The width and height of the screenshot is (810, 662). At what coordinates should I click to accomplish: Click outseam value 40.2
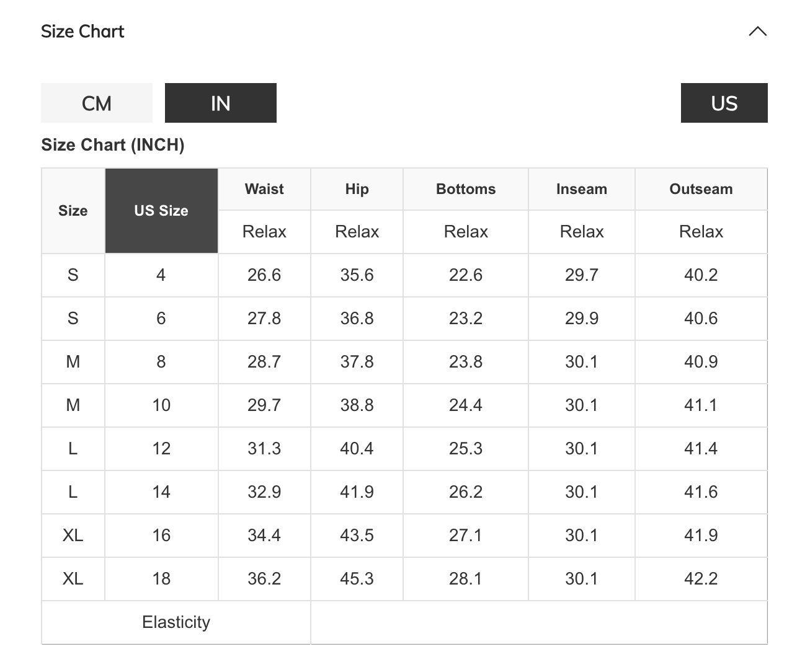pyautogui.click(x=701, y=275)
